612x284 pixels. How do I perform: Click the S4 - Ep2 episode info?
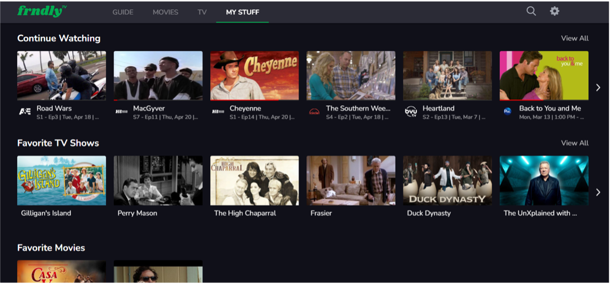357,117
